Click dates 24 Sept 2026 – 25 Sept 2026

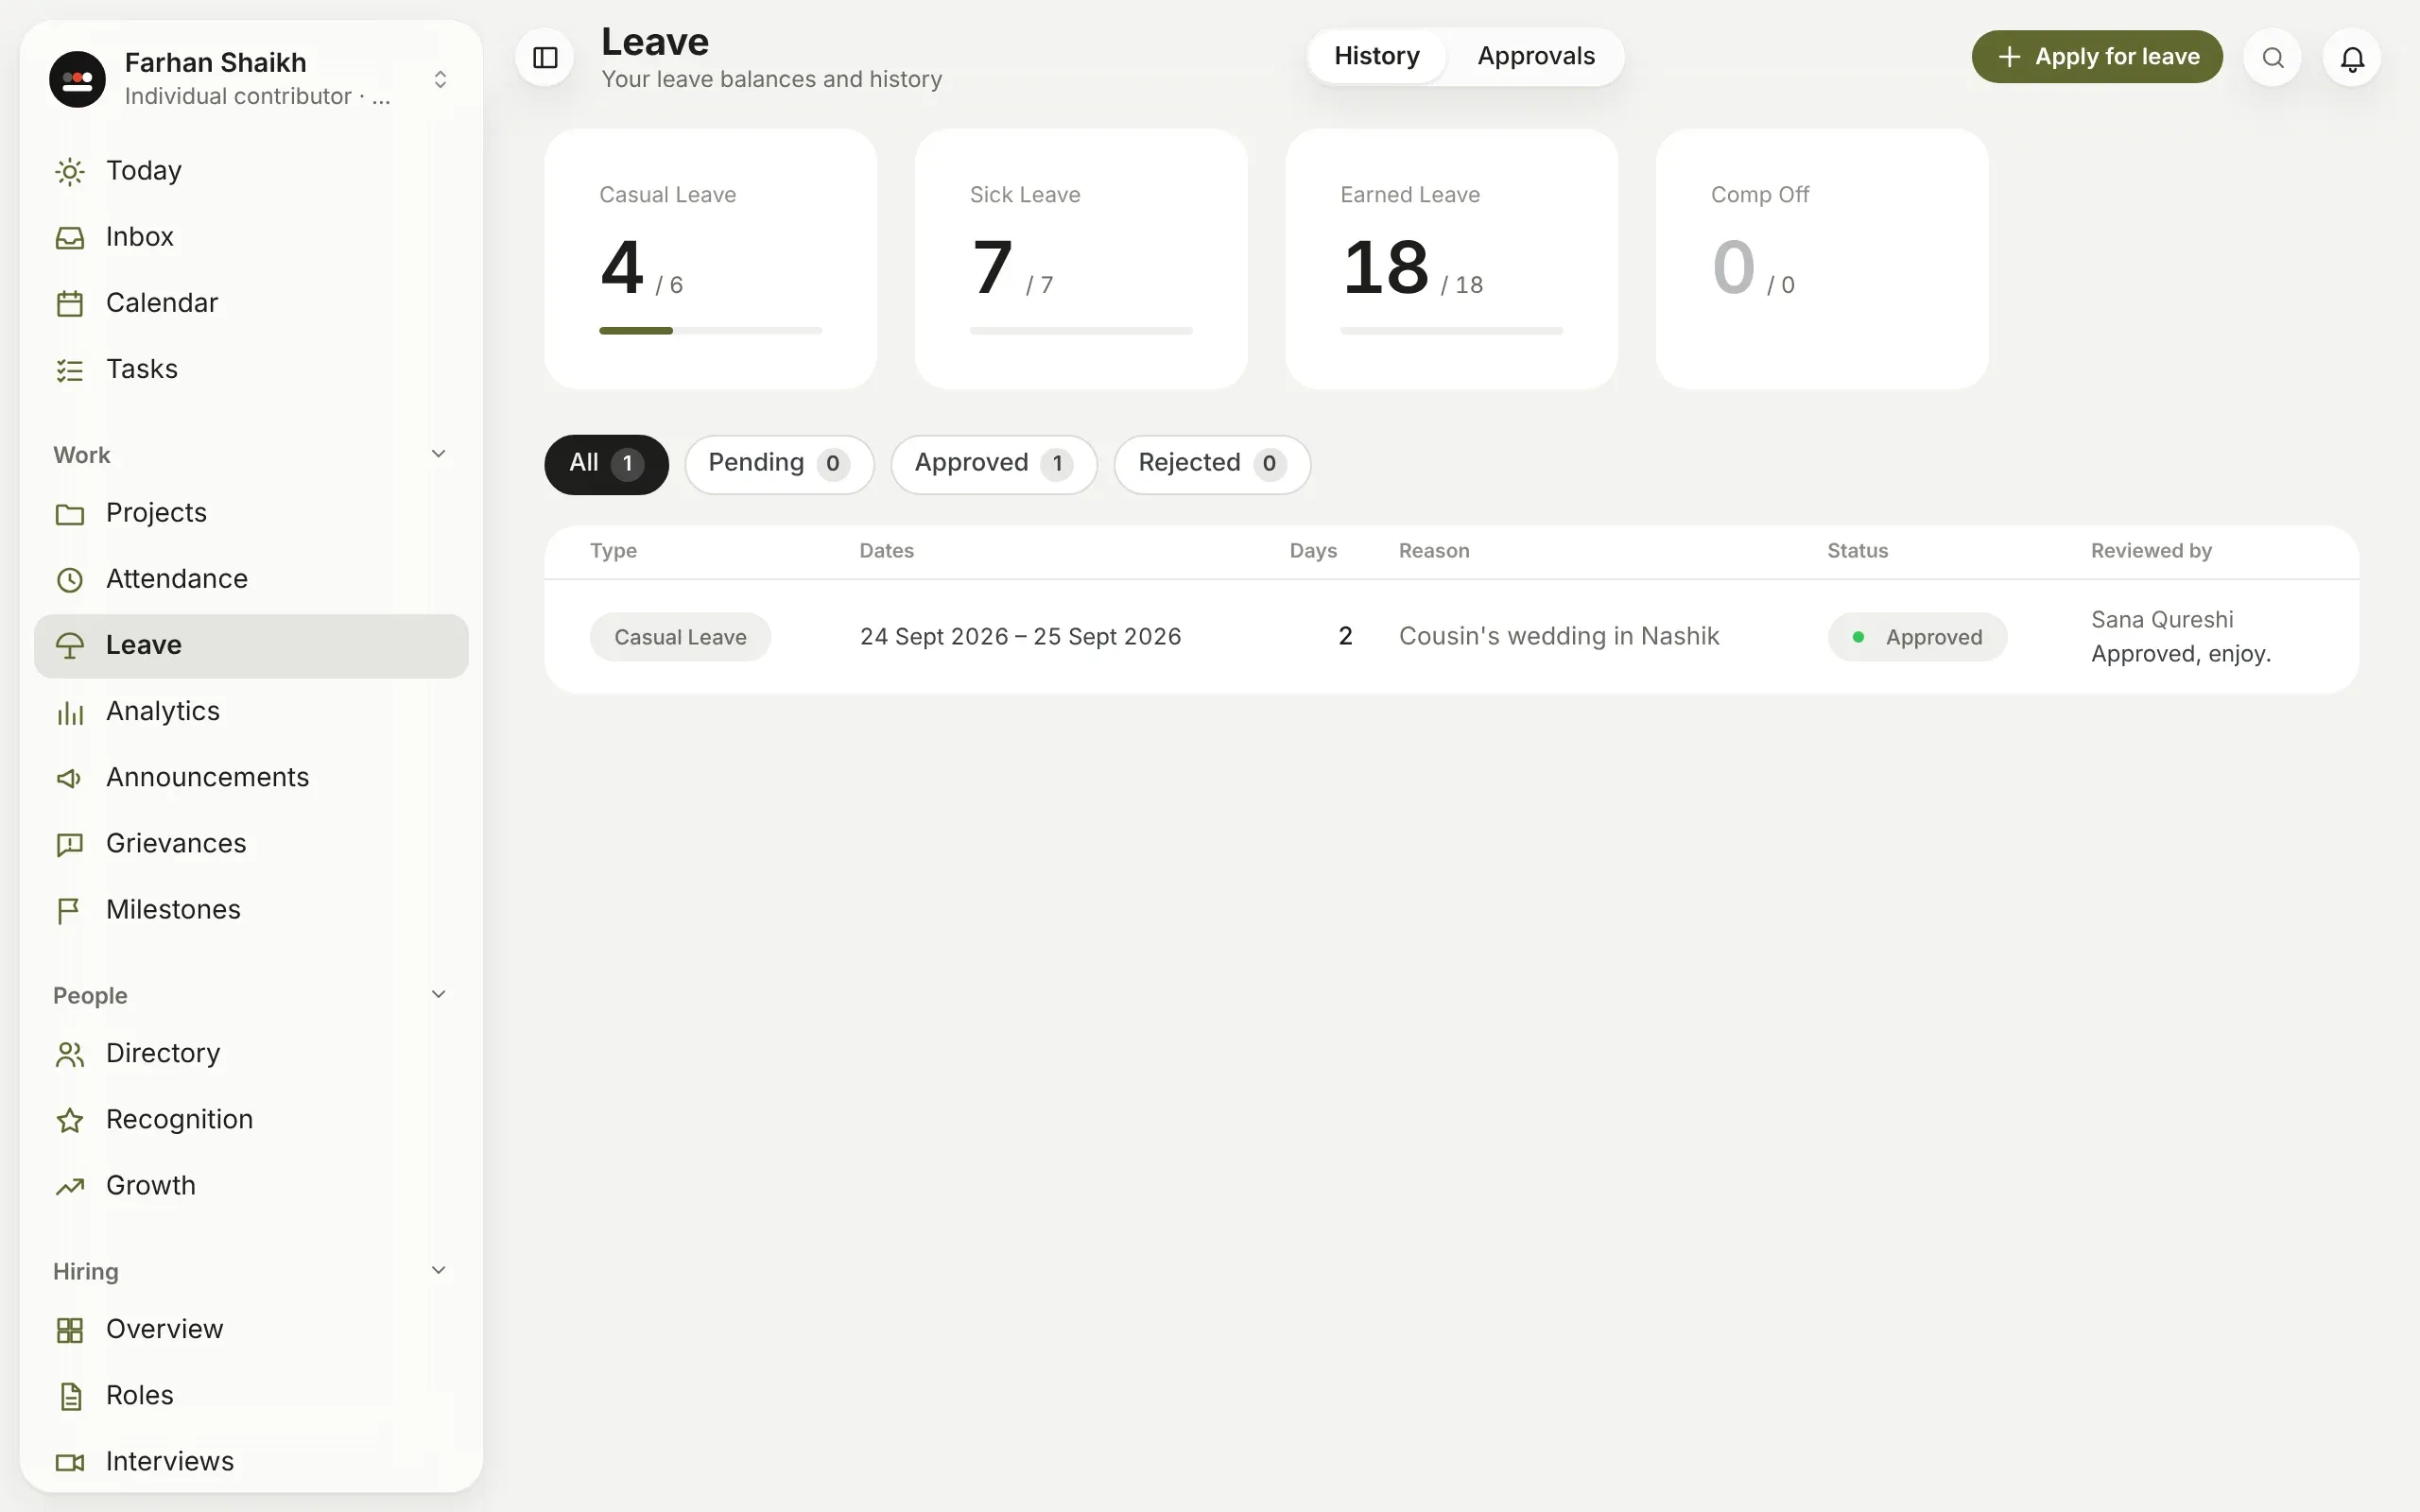point(1020,637)
